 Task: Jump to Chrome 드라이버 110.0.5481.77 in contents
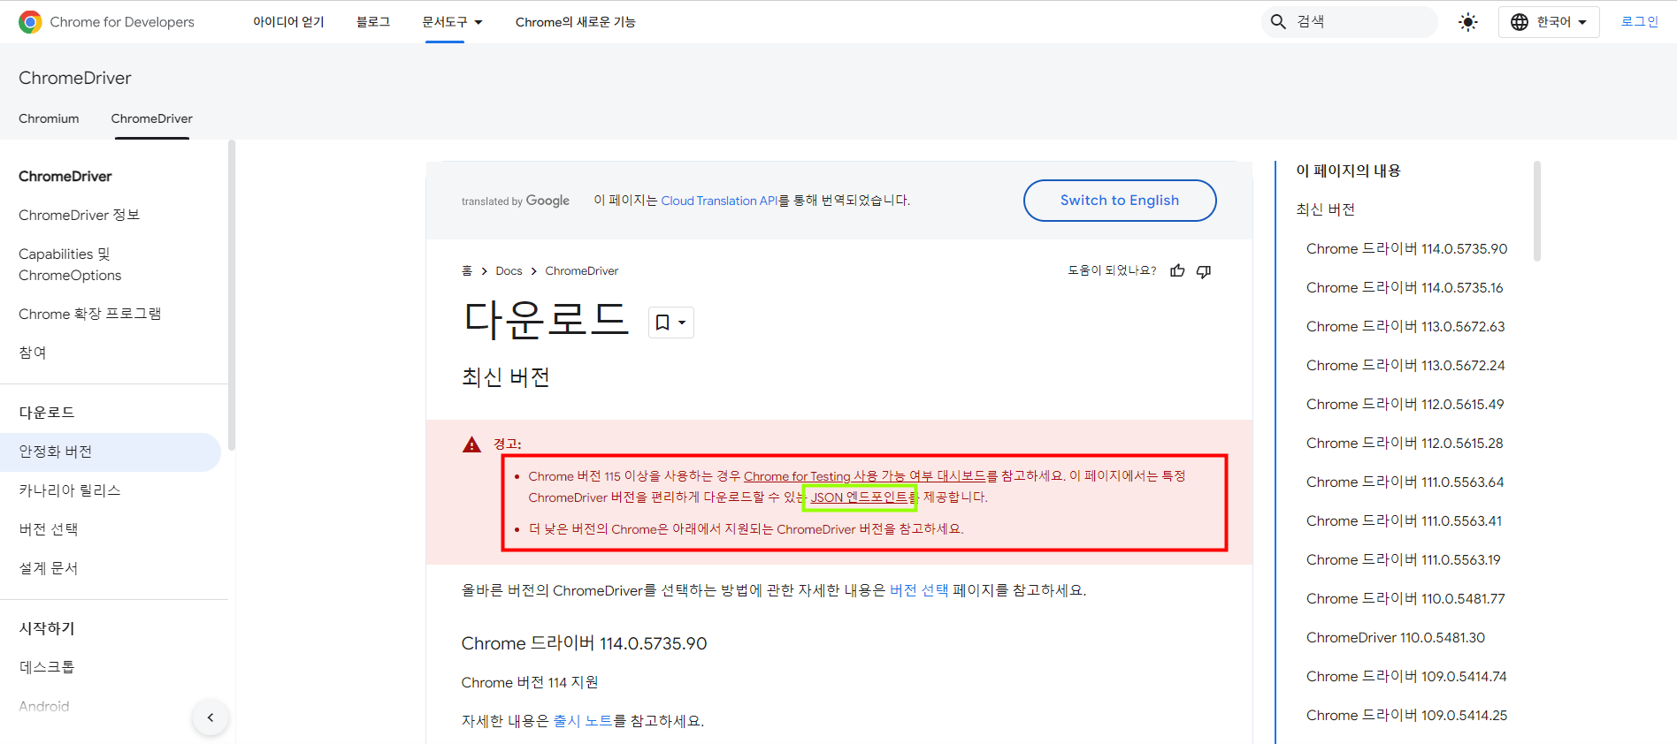click(x=1405, y=599)
